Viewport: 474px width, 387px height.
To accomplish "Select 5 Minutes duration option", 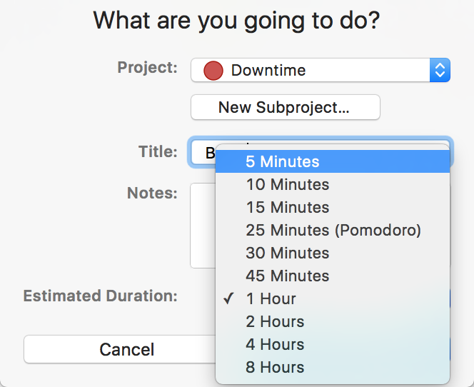I will tap(333, 161).
